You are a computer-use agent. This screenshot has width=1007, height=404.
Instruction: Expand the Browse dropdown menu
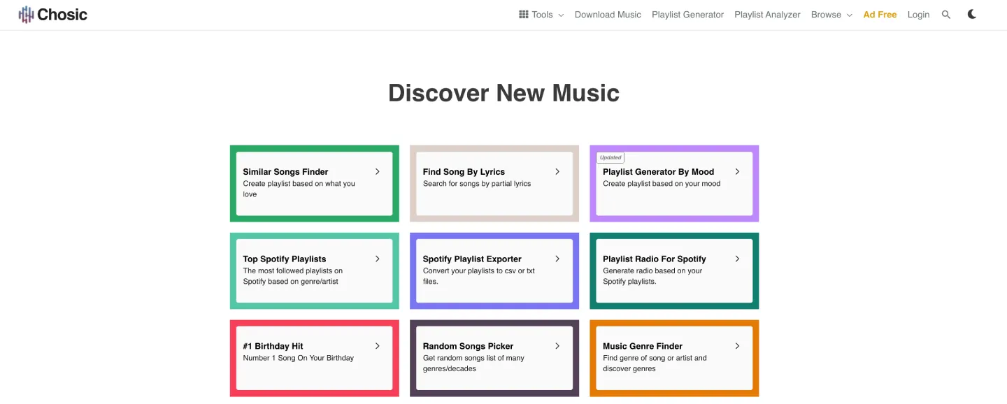click(831, 15)
